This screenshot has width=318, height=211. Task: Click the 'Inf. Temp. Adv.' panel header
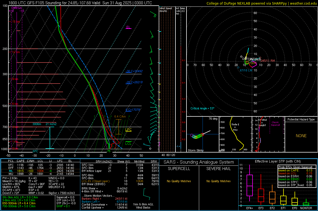click(181, 11)
